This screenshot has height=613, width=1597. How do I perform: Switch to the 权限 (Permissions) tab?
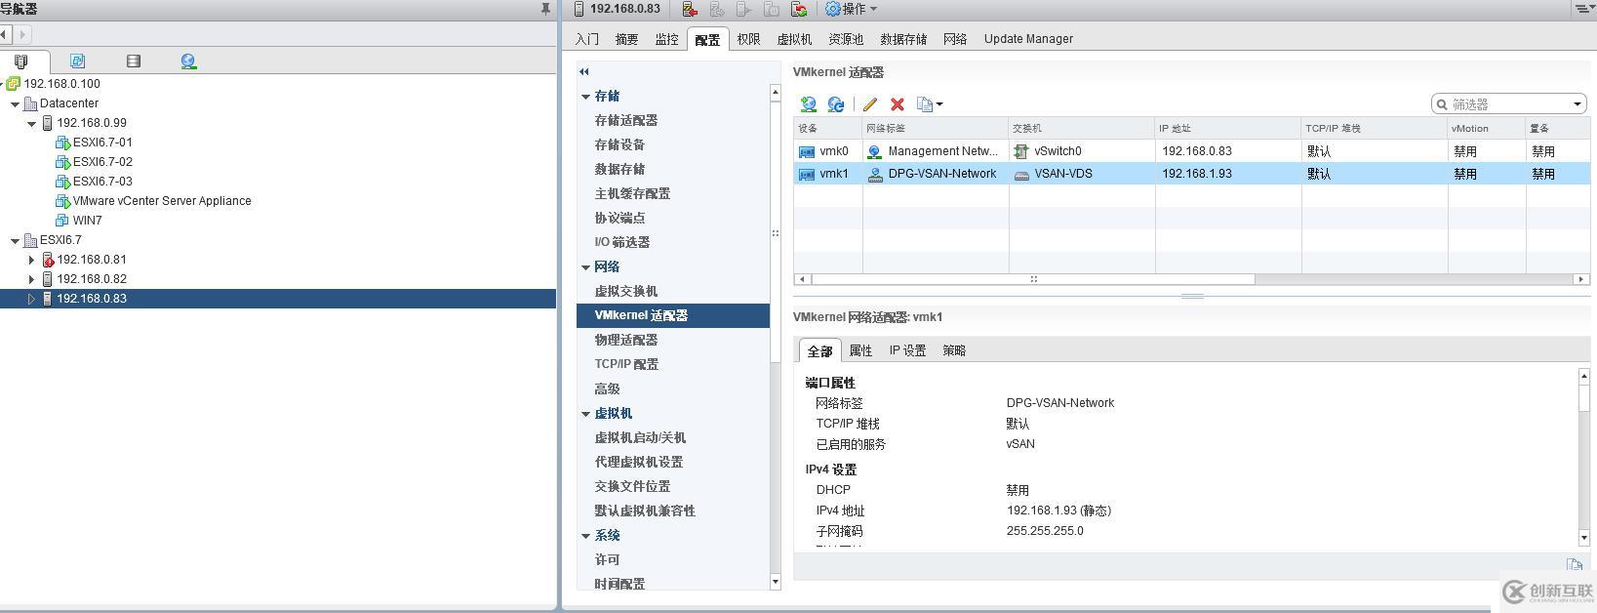pos(748,39)
